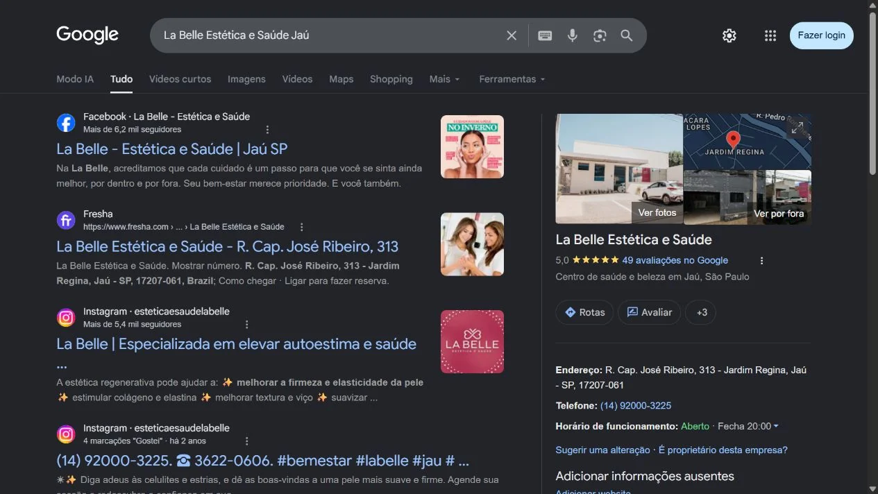Click the +3 more actions button
Viewport: 878px width, 494px height.
(701, 312)
